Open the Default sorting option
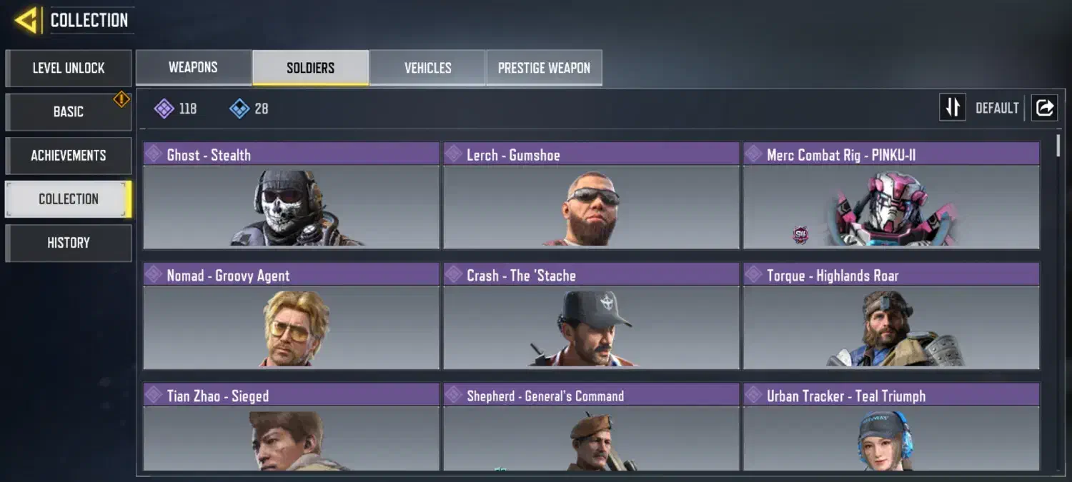Image resolution: width=1072 pixels, height=482 pixels. [997, 108]
